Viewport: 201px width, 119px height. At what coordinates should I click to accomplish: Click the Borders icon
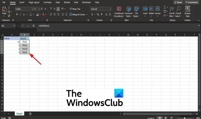[31, 14]
